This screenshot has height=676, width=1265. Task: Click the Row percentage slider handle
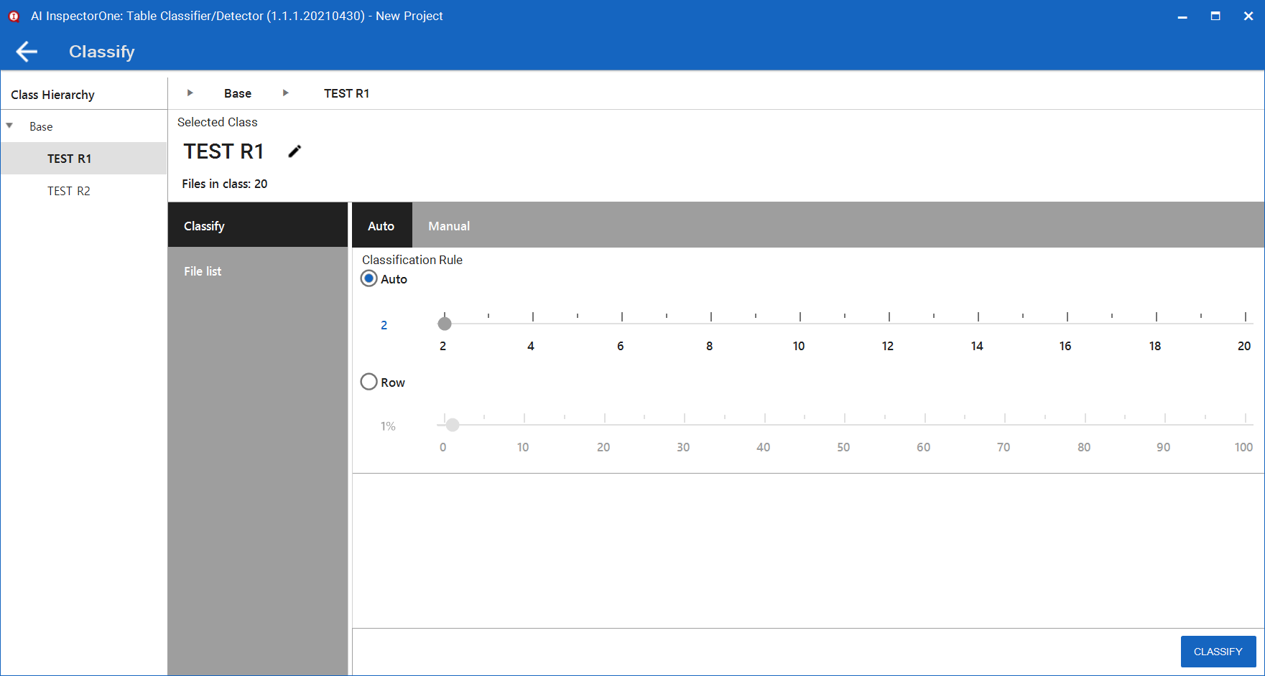452,425
